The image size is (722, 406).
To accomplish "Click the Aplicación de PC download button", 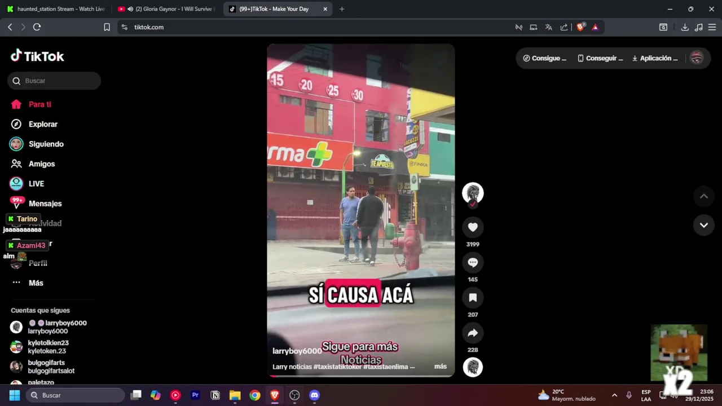I will tap(655, 58).
